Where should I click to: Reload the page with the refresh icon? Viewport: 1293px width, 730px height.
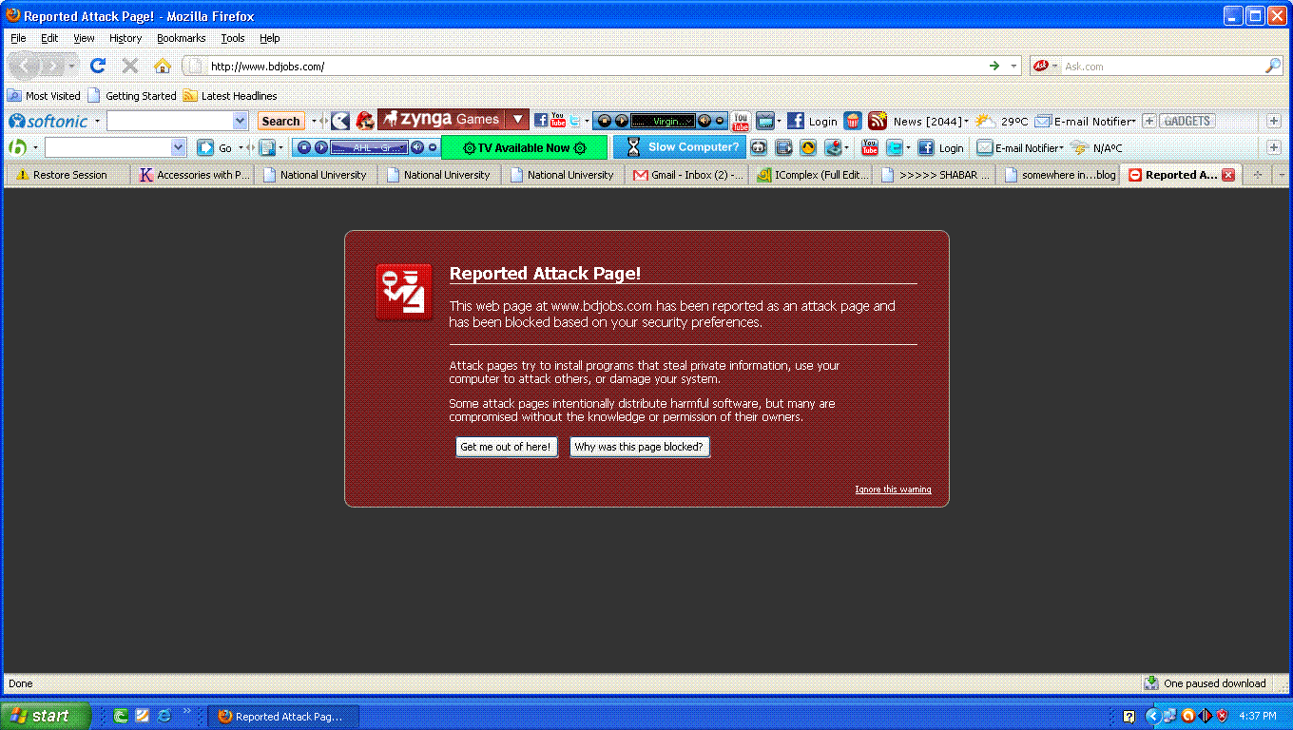(98, 66)
